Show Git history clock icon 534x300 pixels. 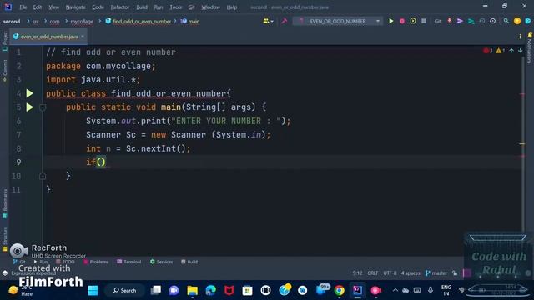coord(482,21)
